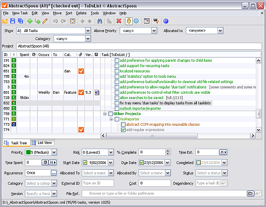
Task: Toggle flag checkbox in task 851 row
Action: click(81, 71)
